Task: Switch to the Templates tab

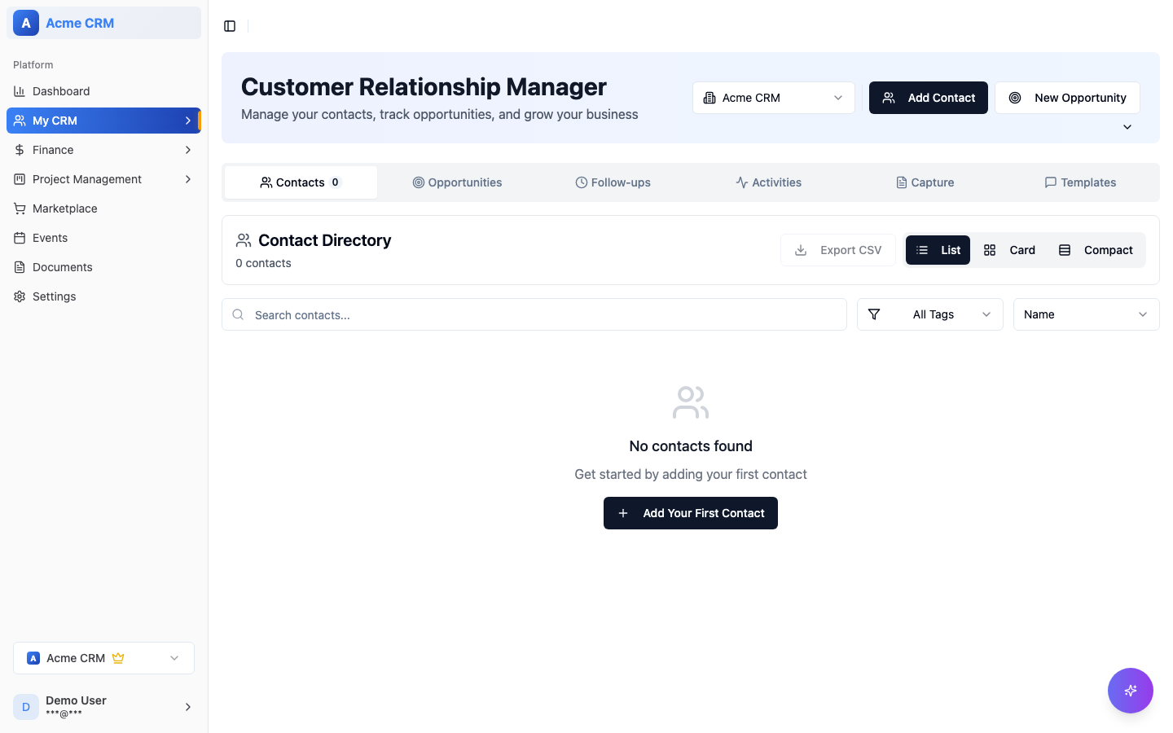Action: (1080, 182)
